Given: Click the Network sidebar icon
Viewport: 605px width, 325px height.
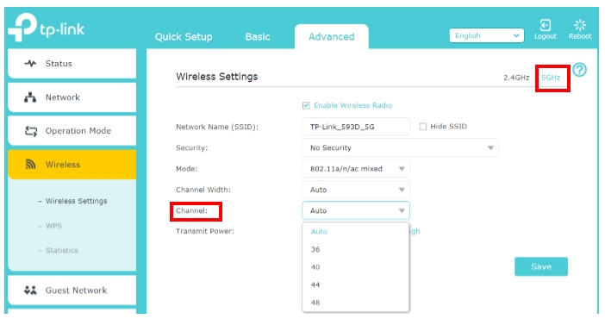Looking at the screenshot, I should pos(30,97).
